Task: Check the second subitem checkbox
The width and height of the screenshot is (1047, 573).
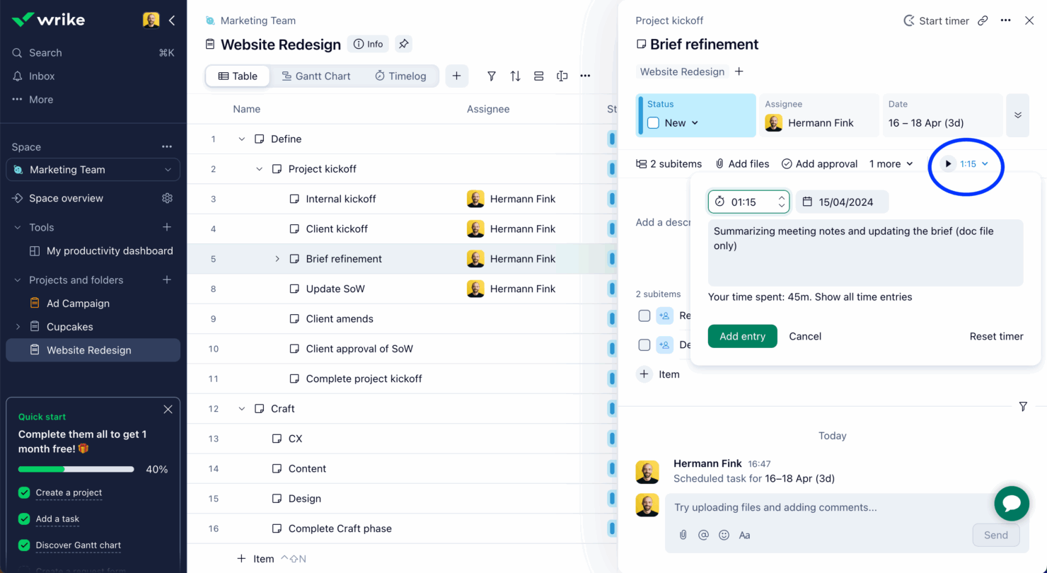Action: coord(644,345)
